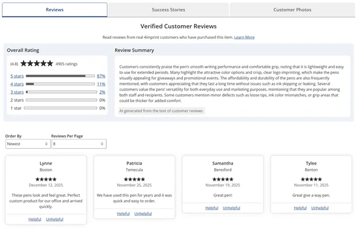The image size is (357, 228).
Task: Switch to the Reviews tab
Action: [x=55, y=10]
